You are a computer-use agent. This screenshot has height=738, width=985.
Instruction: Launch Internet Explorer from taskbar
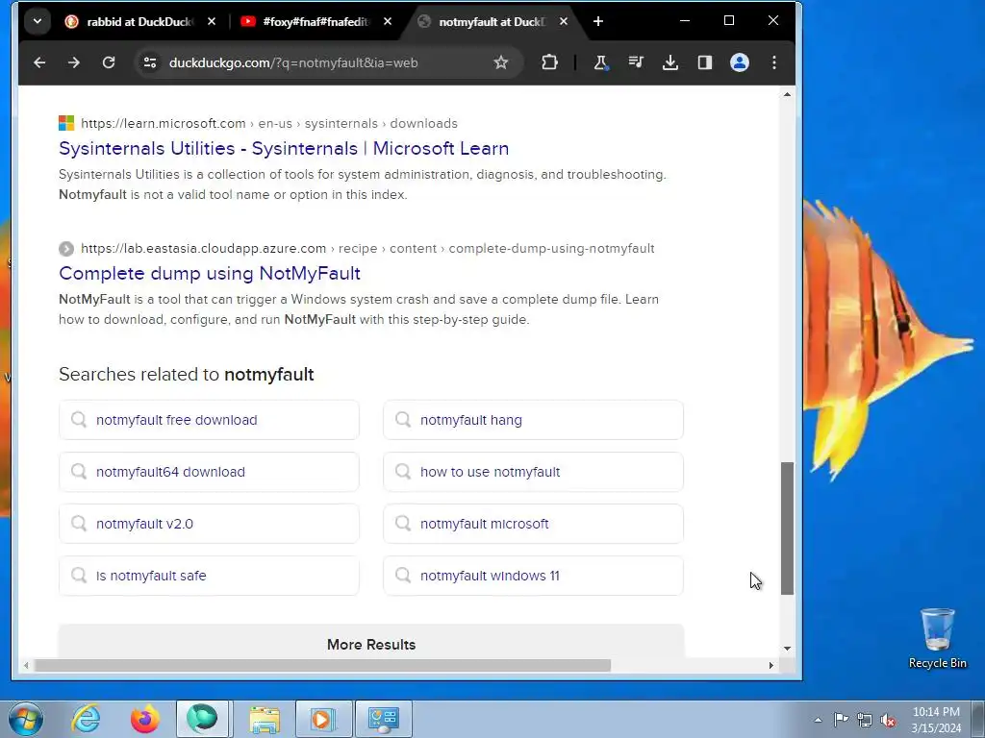point(86,719)
